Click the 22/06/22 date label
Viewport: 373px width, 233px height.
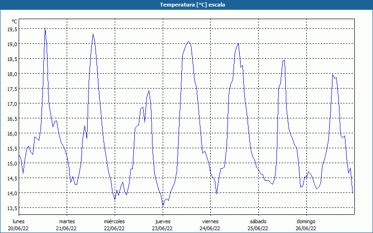(x=114, y=228)
